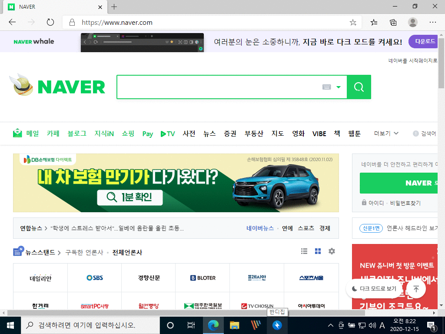Click the Naver TV link
The height and width of the screenshot is (334, 445).
pyautogui.click(x=168, y=134)
